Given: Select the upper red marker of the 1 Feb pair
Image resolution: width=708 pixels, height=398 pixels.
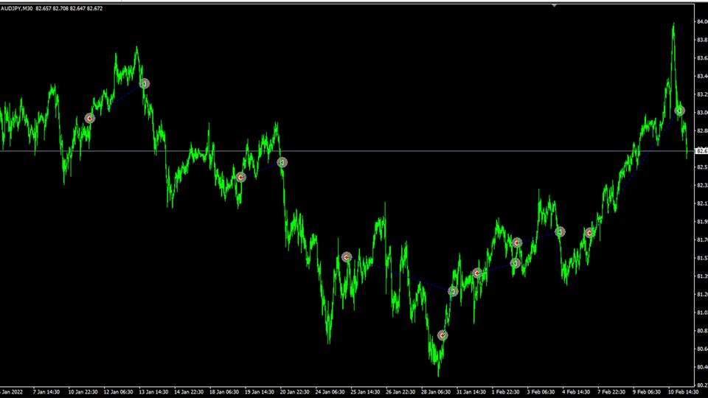Looking at the screenshot, I should point(517,242).
